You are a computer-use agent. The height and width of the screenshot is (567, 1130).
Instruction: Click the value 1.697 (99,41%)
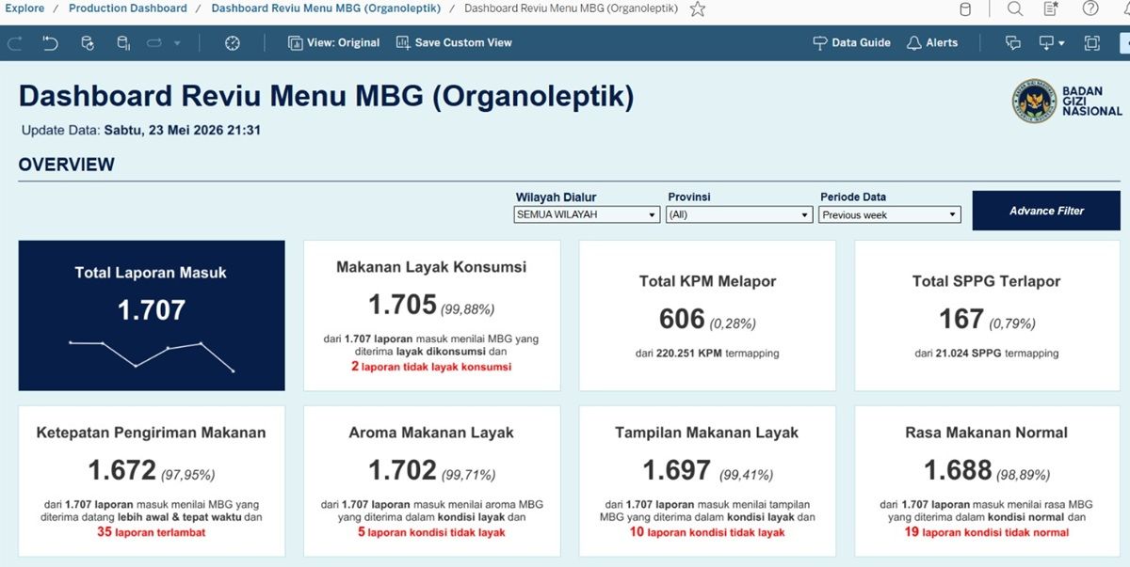tap(707, 470)
